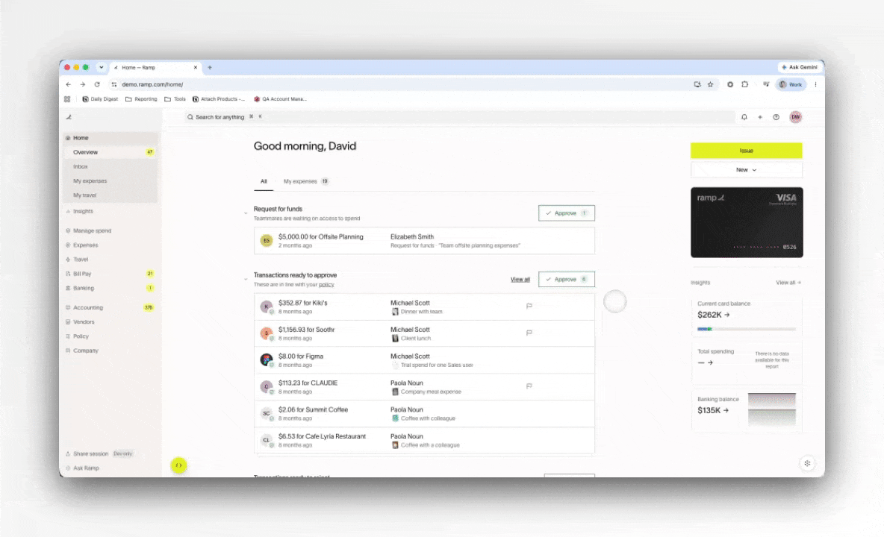Flag the CLAUDIE transaction
Viewport: 884px width, 537px height.
coord(529,386)
